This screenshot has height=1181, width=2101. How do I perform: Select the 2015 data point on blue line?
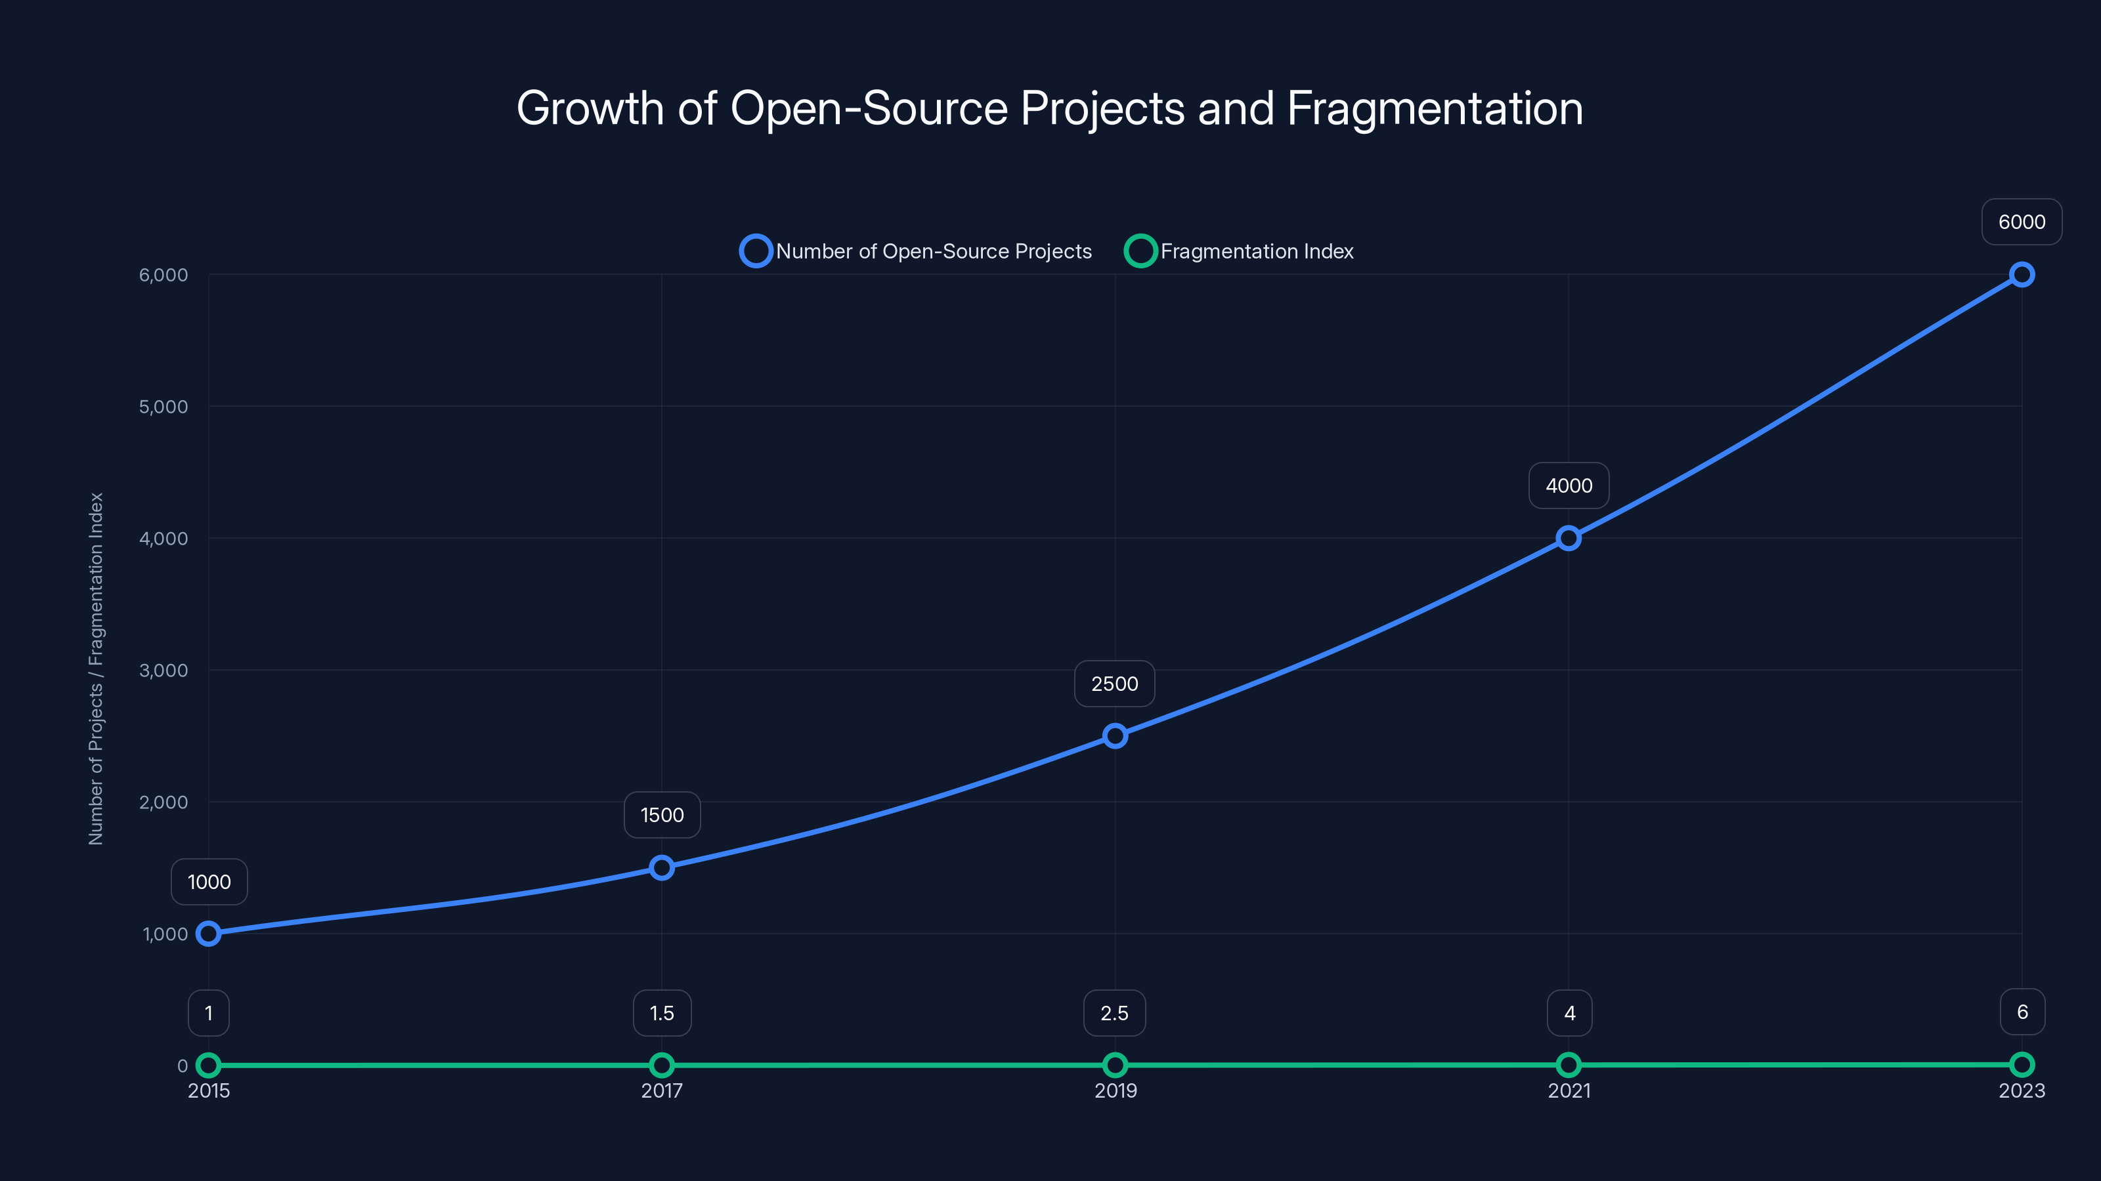coord(209,934)
